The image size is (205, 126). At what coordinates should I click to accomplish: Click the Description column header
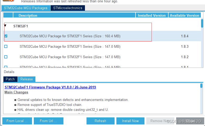74,15
